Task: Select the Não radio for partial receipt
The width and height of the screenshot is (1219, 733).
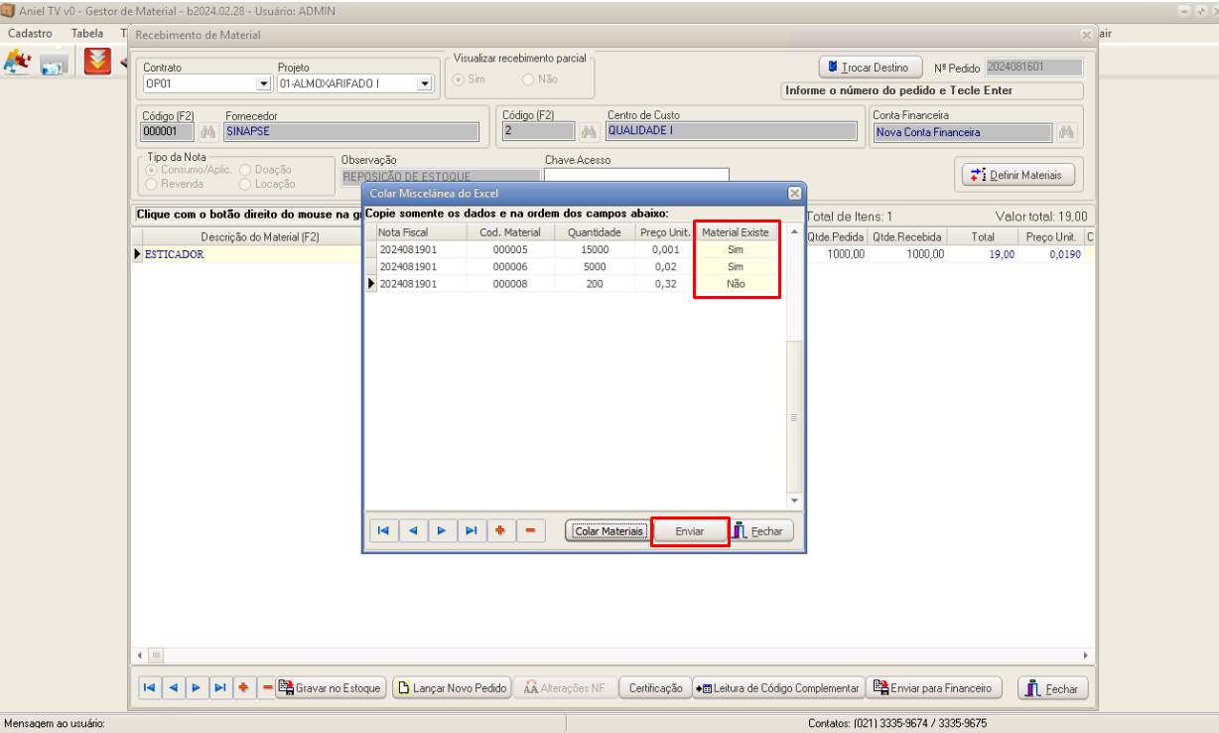Action: point(528,79)
